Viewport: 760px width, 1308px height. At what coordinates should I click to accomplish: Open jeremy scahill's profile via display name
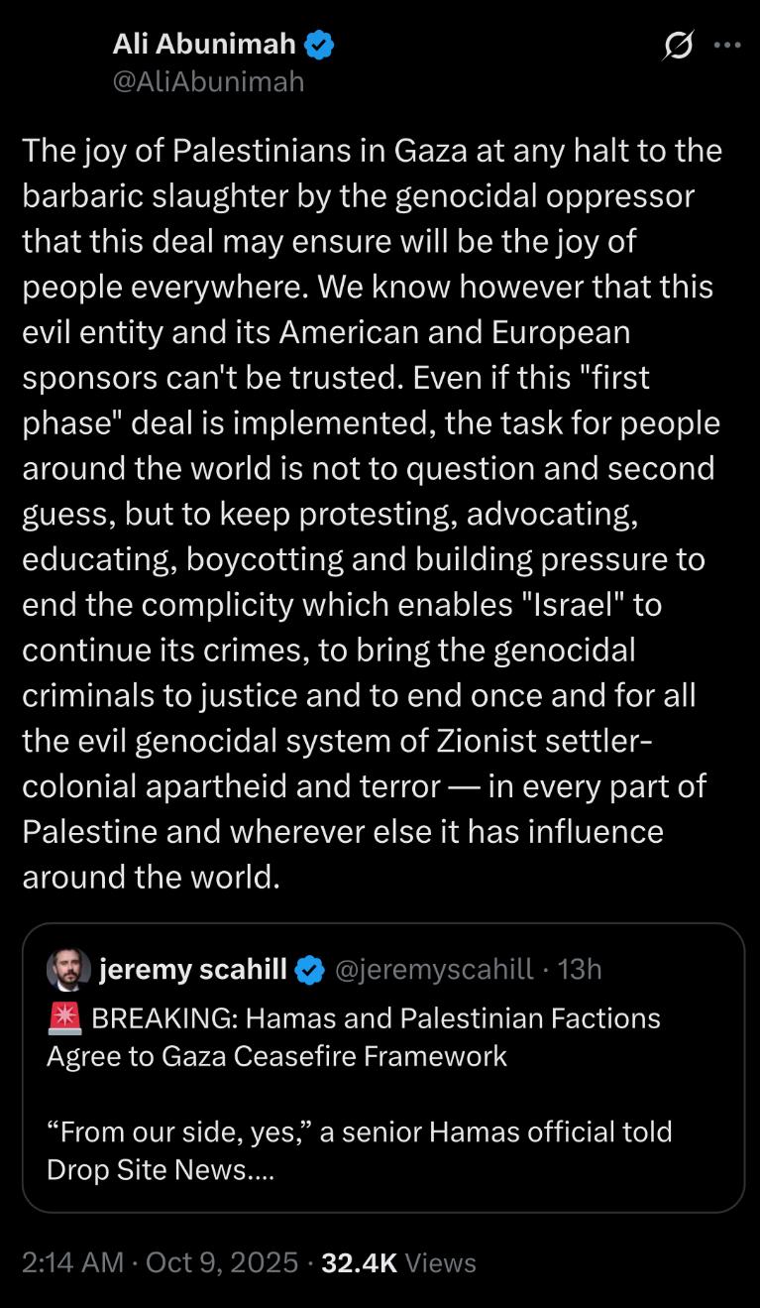[x=193, y=970]
